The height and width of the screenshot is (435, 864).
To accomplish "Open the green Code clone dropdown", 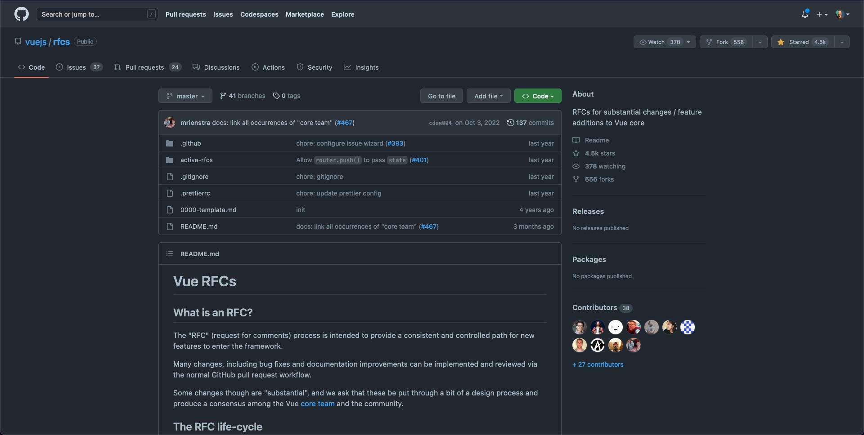I will 538,96.
